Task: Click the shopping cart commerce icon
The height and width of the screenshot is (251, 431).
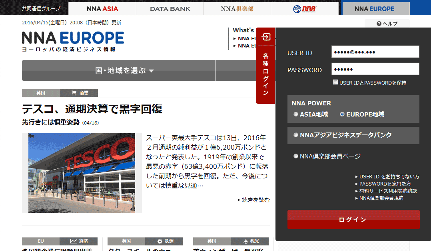Action: 74,93
